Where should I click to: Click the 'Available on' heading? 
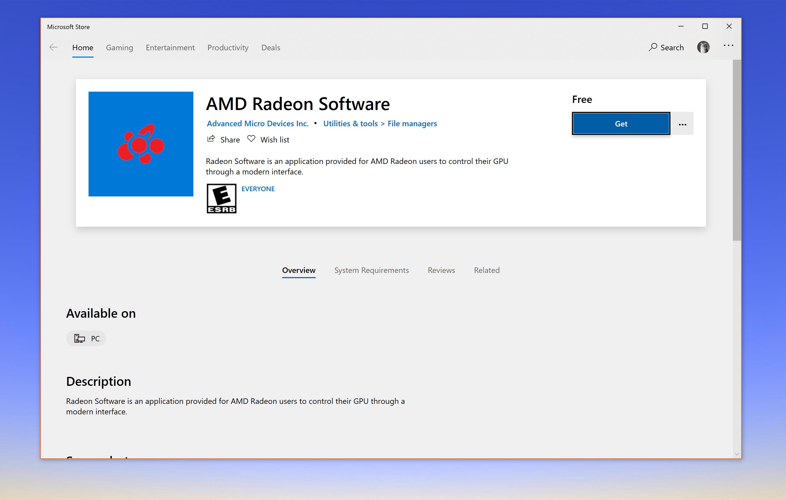click(x=101, y=313)
